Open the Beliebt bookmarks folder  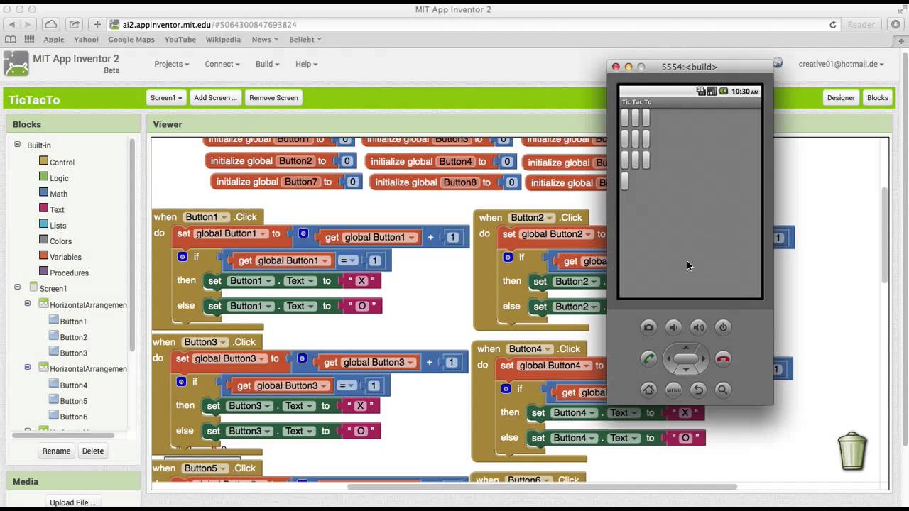(x=305, y=40)
